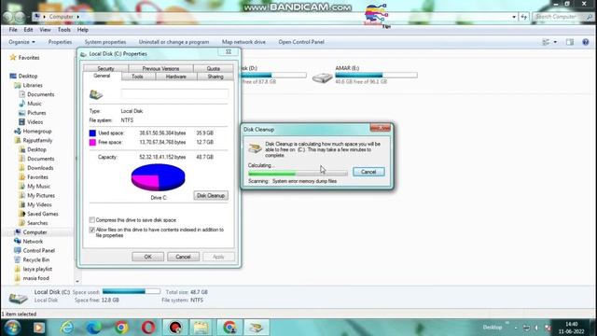Switch to the Quota tab

point(214,68)
